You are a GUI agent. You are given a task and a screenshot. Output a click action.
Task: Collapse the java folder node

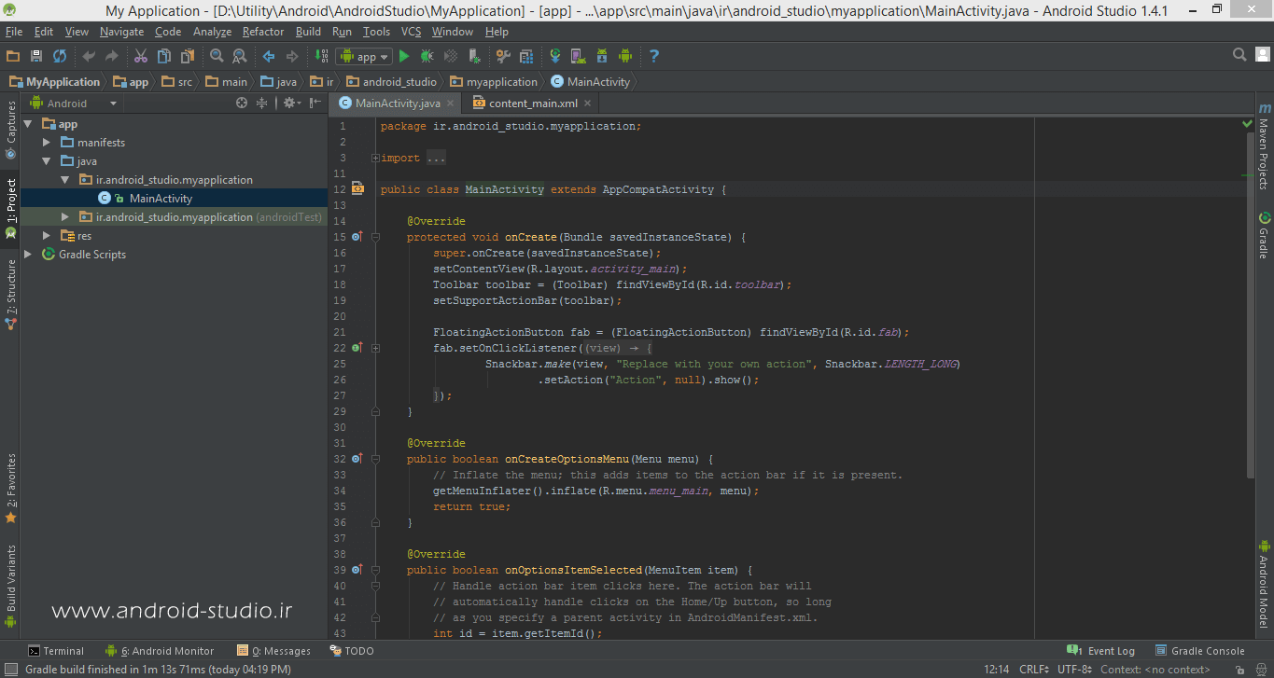[47, 161]
